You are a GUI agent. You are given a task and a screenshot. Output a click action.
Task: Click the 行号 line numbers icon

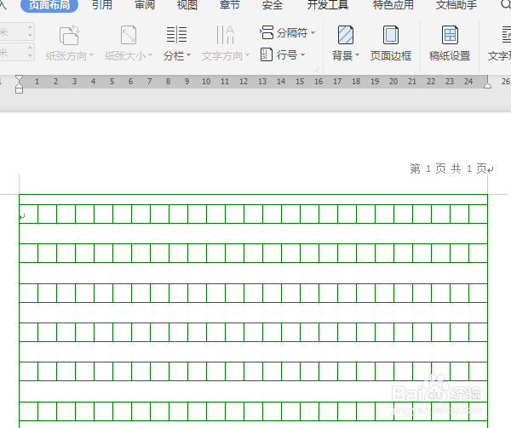[267, 54]
